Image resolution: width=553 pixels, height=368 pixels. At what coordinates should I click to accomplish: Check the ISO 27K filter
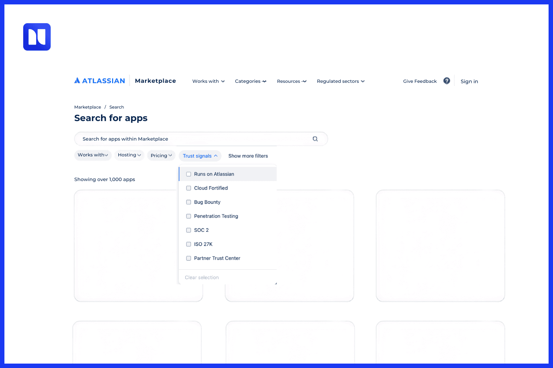point(188,244)
